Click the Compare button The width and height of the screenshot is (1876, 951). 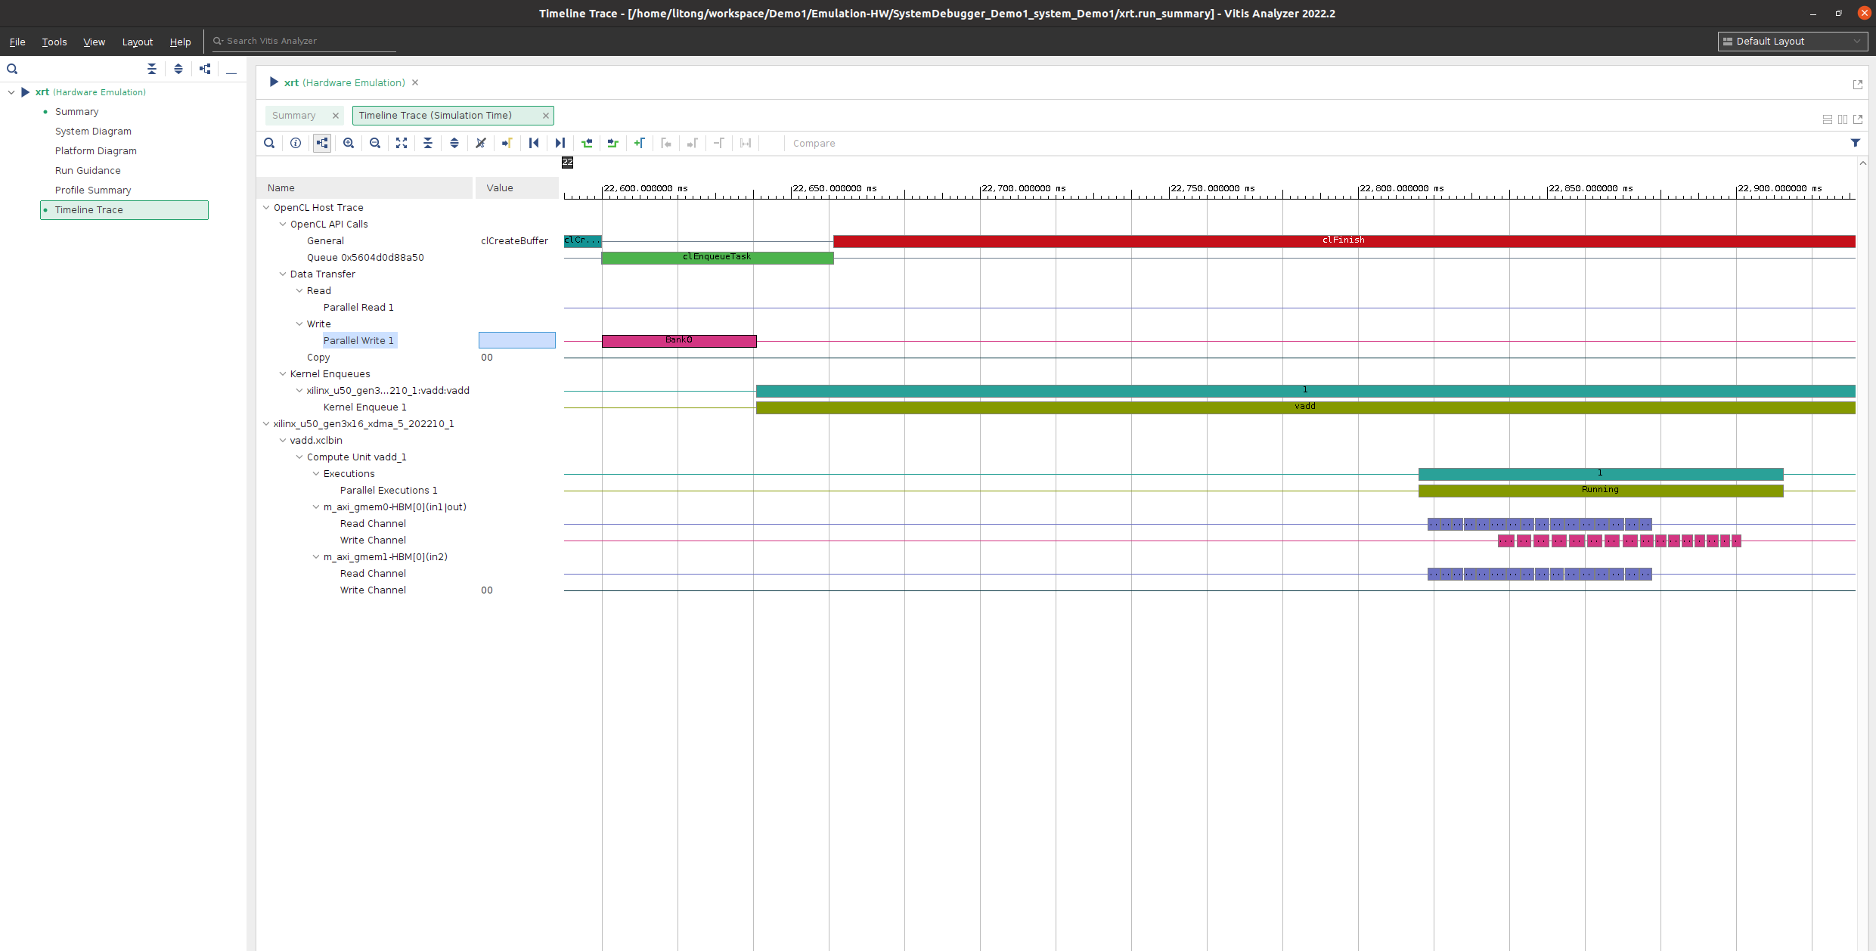pyautogui.click(x=814, y=144)
